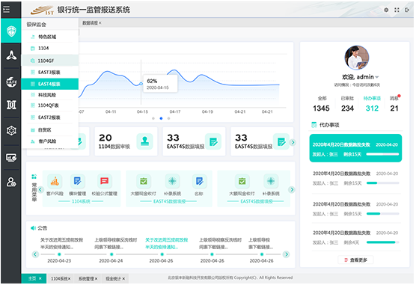419x285 pixels.
Task: Open the bracket-shaped sidebar icon
Action: click(x=11, y=105)
